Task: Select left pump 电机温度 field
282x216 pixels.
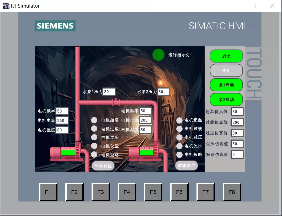Action: point(62,130)
